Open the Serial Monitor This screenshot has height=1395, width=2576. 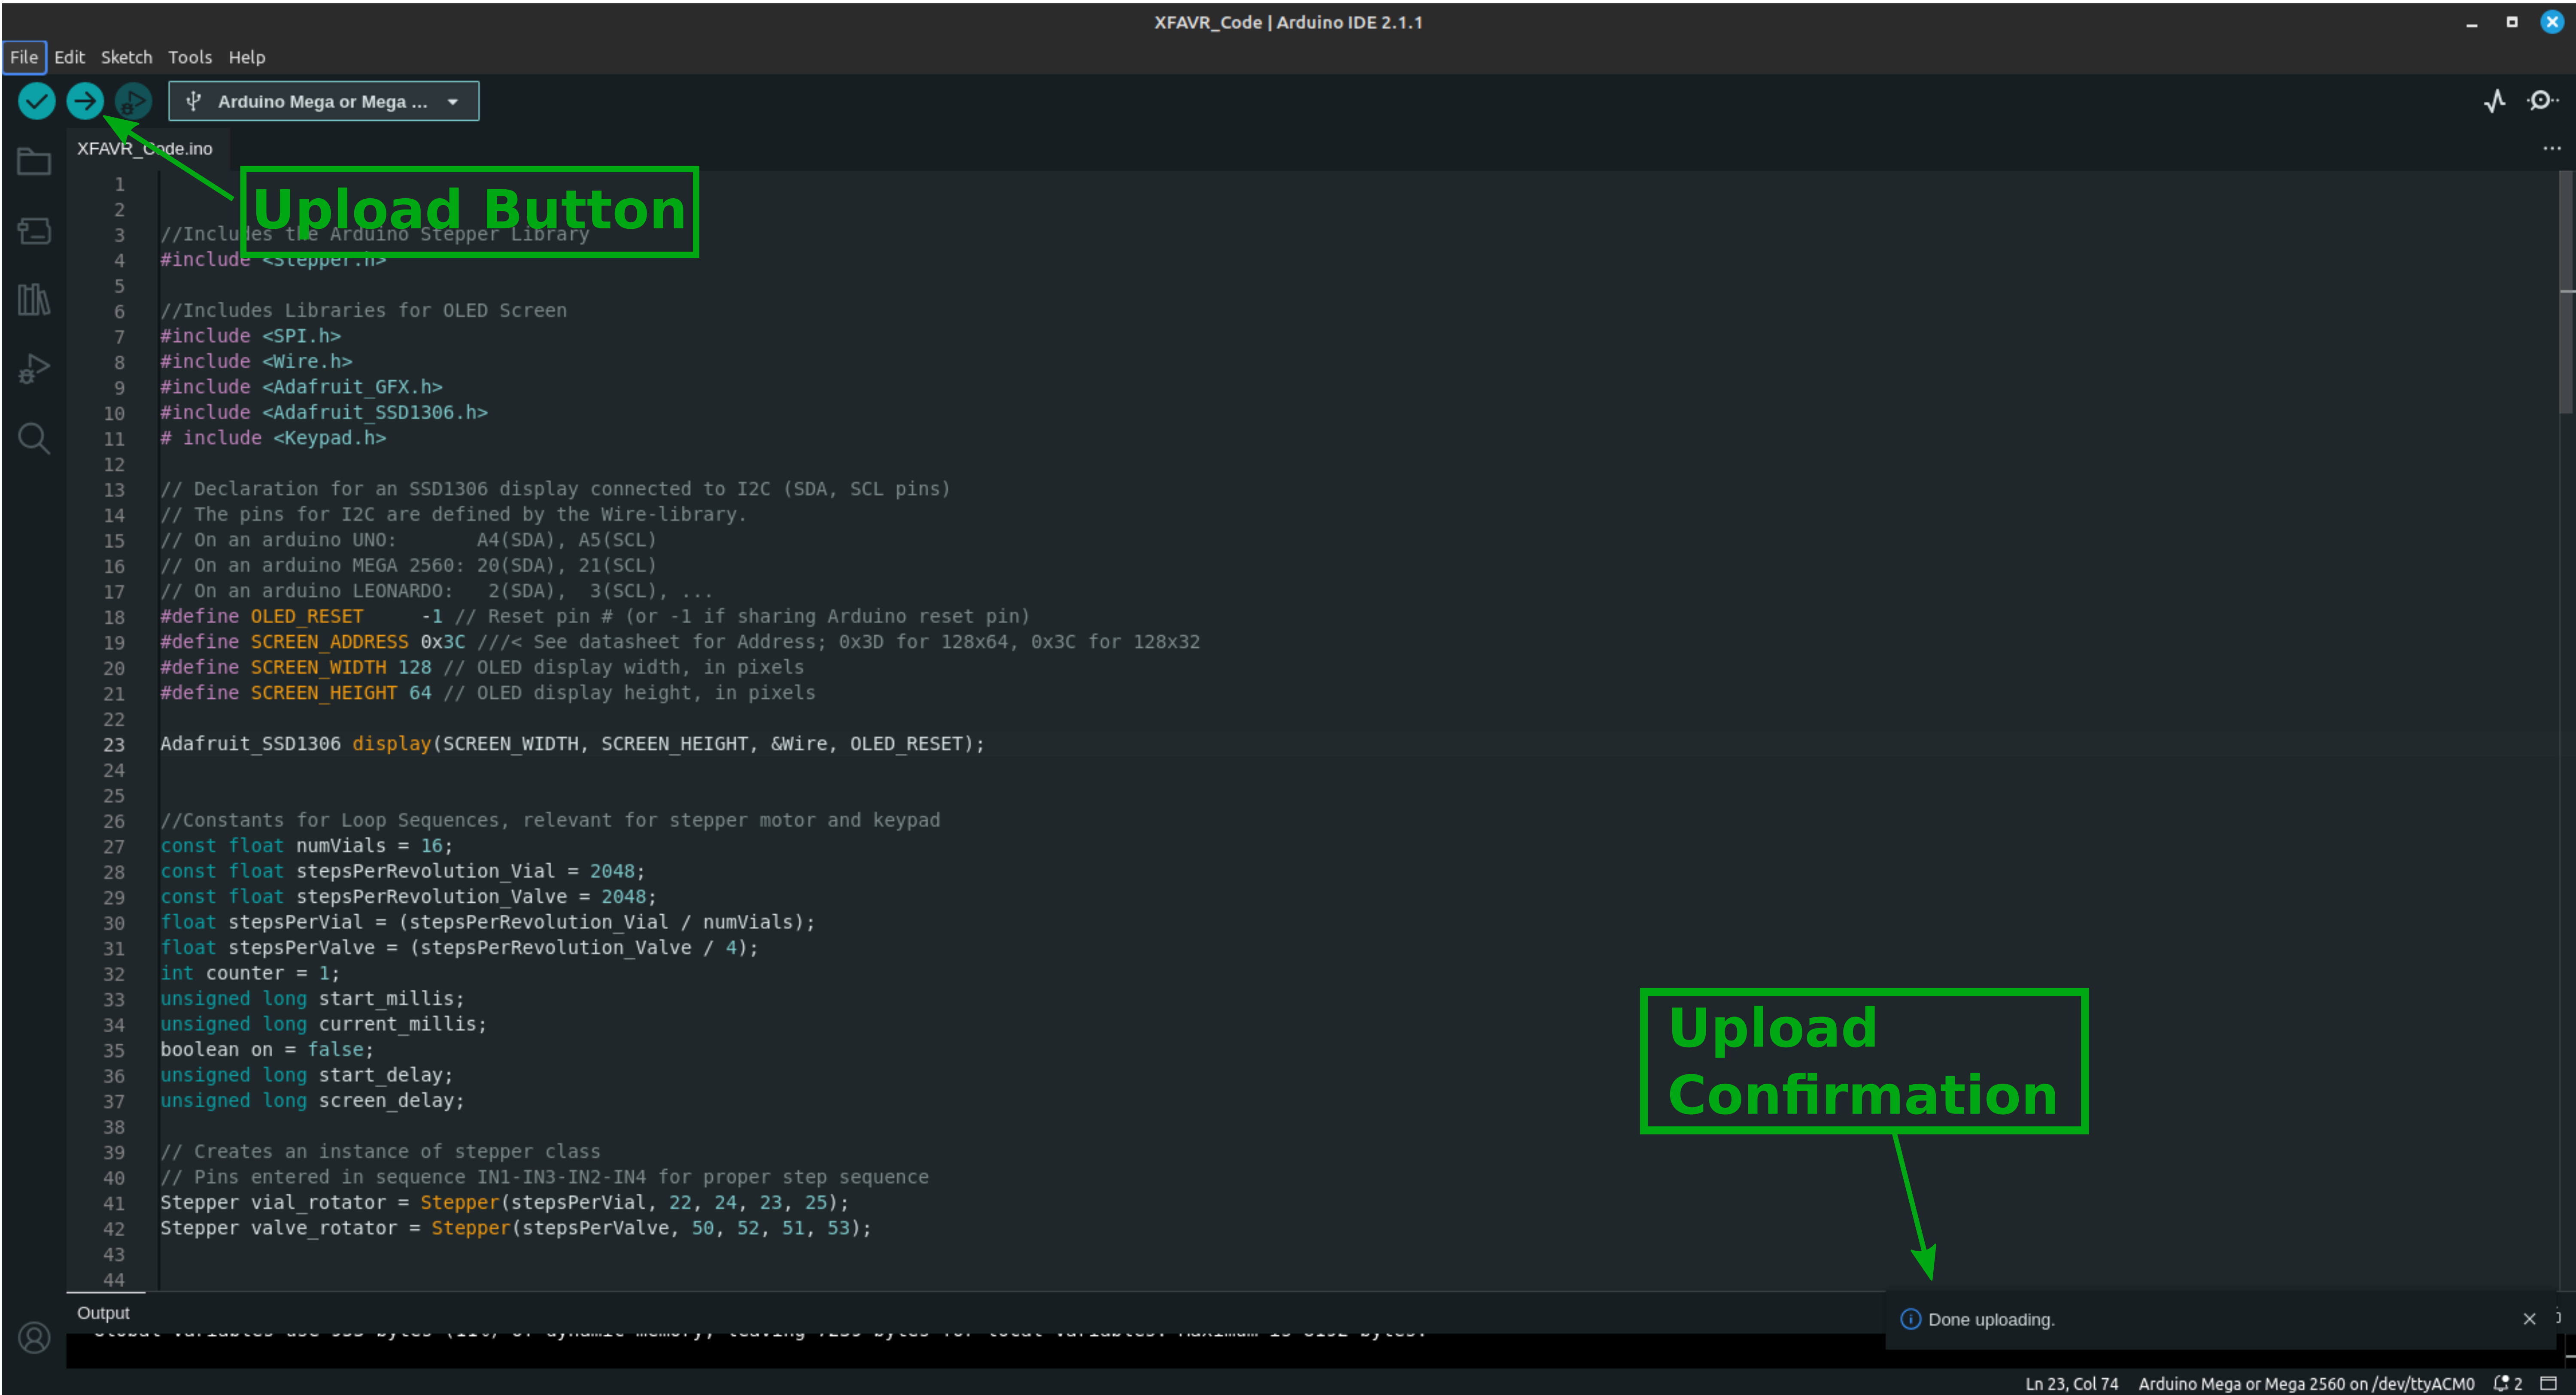(x=2542, y=101)
